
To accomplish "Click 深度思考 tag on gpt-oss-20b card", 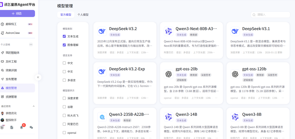I will (206, 75).
